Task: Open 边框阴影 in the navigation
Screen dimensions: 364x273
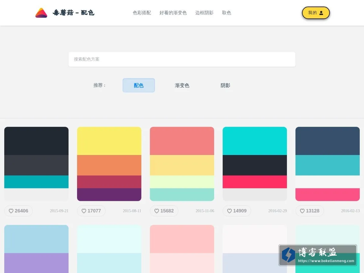Action: 204,13
